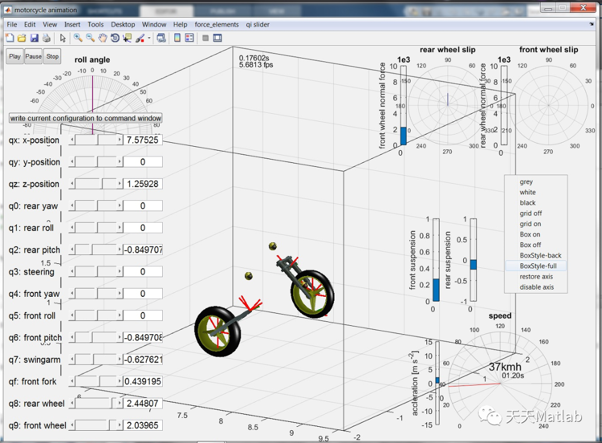
Task: Select the Pan hand tool
Action: point(103,38)
